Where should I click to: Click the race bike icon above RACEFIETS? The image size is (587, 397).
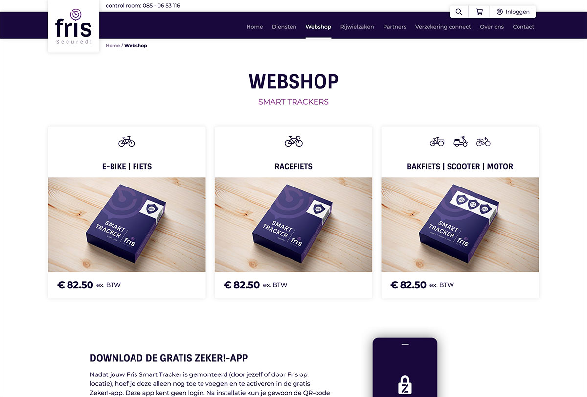pos(293,141)
